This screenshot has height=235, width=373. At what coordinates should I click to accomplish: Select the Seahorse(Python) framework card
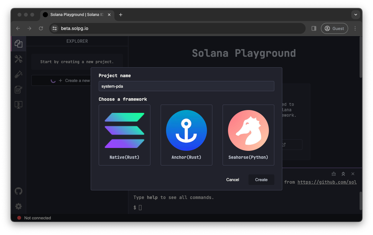[x=248, y=135]
